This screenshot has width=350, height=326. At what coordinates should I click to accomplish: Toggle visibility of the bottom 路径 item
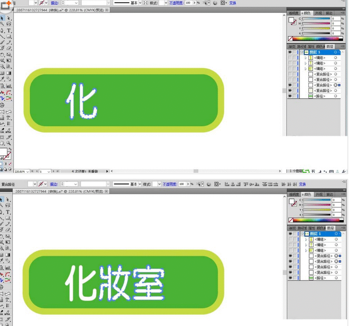[290, 95]
